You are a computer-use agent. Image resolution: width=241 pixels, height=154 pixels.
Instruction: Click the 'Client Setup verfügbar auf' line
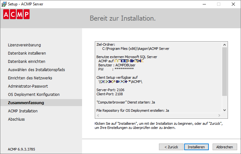click(117, 77)
